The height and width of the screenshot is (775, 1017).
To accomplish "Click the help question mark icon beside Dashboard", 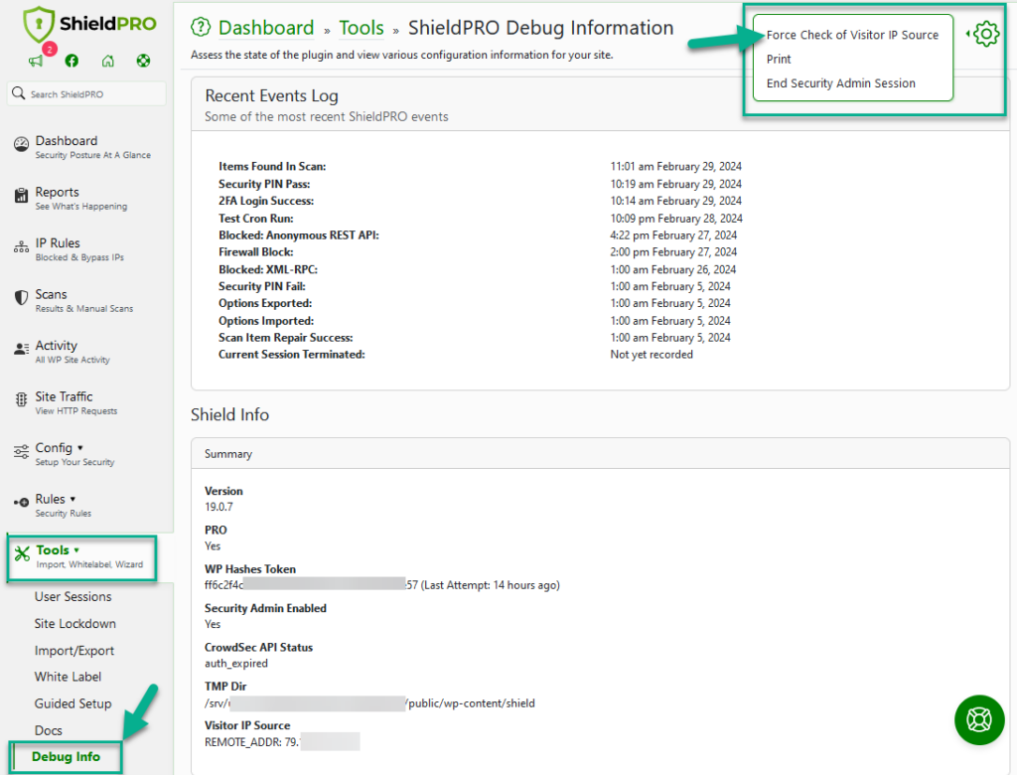I will point(201,28).
